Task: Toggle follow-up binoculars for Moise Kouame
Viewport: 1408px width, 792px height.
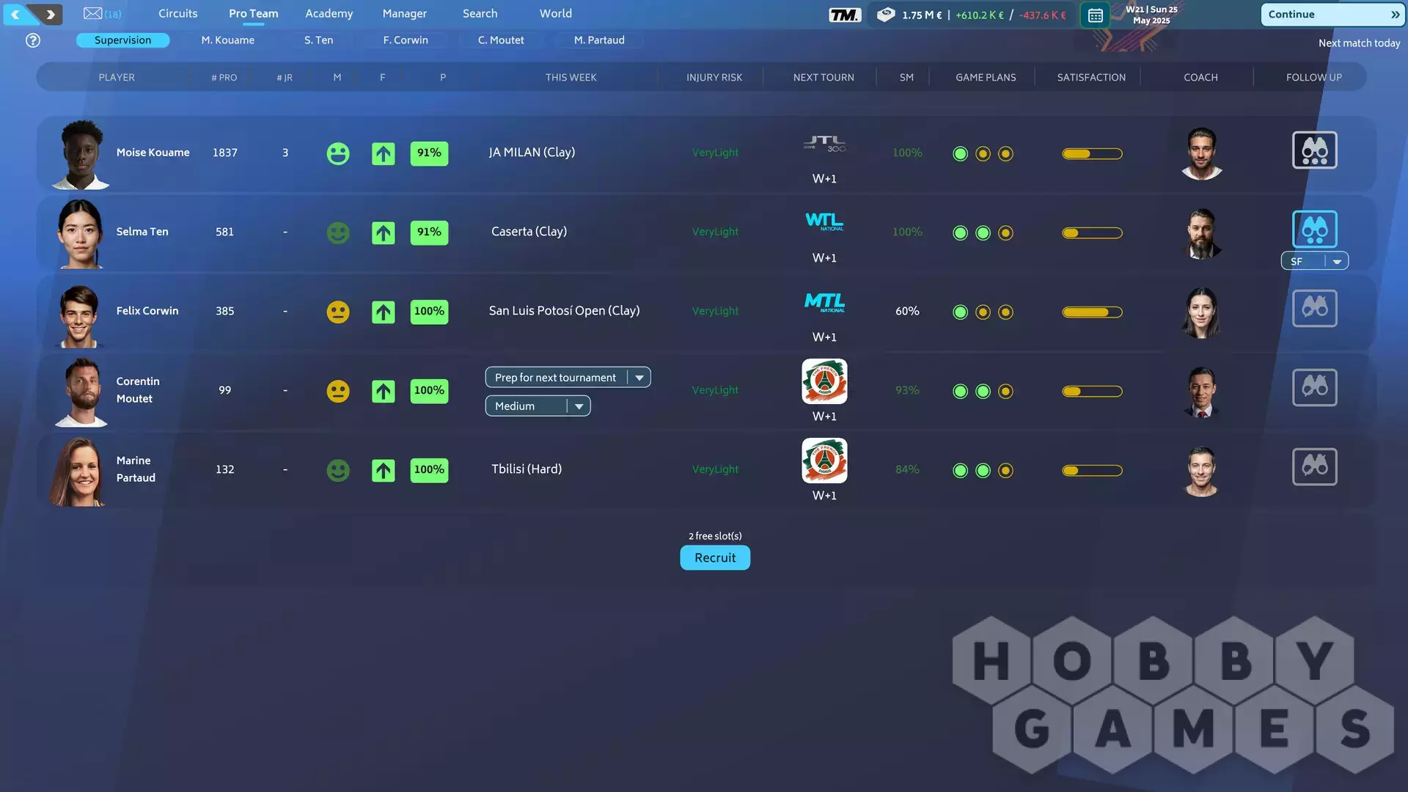Action: click(x=1314, y=150)
